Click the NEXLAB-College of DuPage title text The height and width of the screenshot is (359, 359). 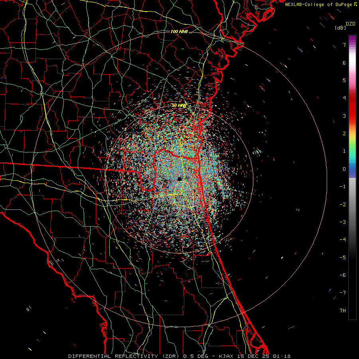pyautogui.click(x=318, y=4)
